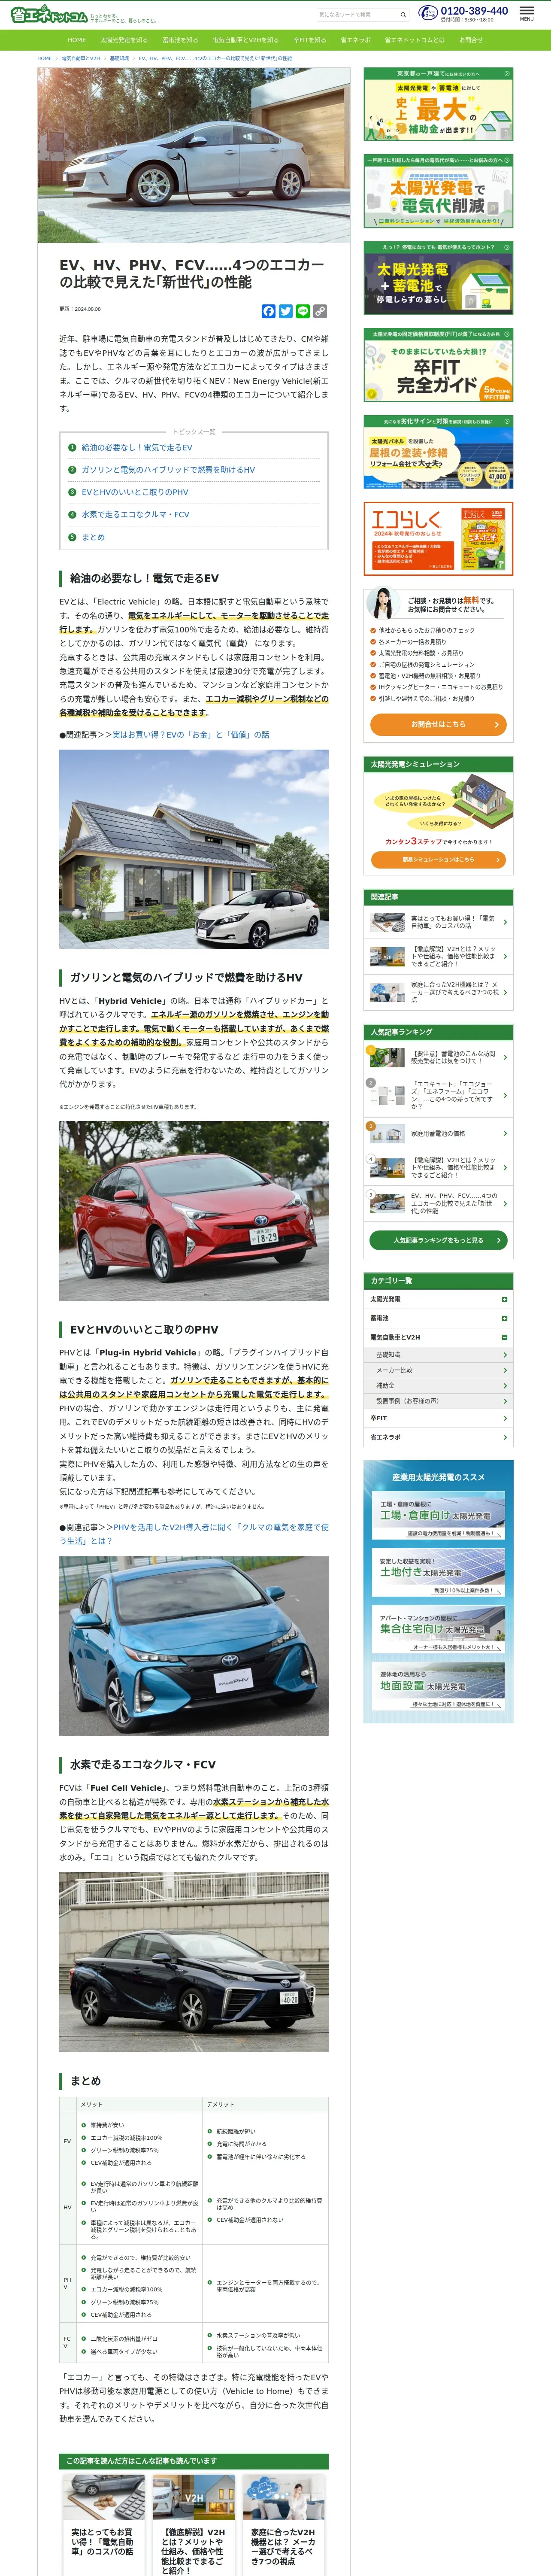This screenshot has width=551, height=2576.
Task: Click 簡易シミュレーションはこちら button
Action: pyautogui.click(x=438, y=860)
